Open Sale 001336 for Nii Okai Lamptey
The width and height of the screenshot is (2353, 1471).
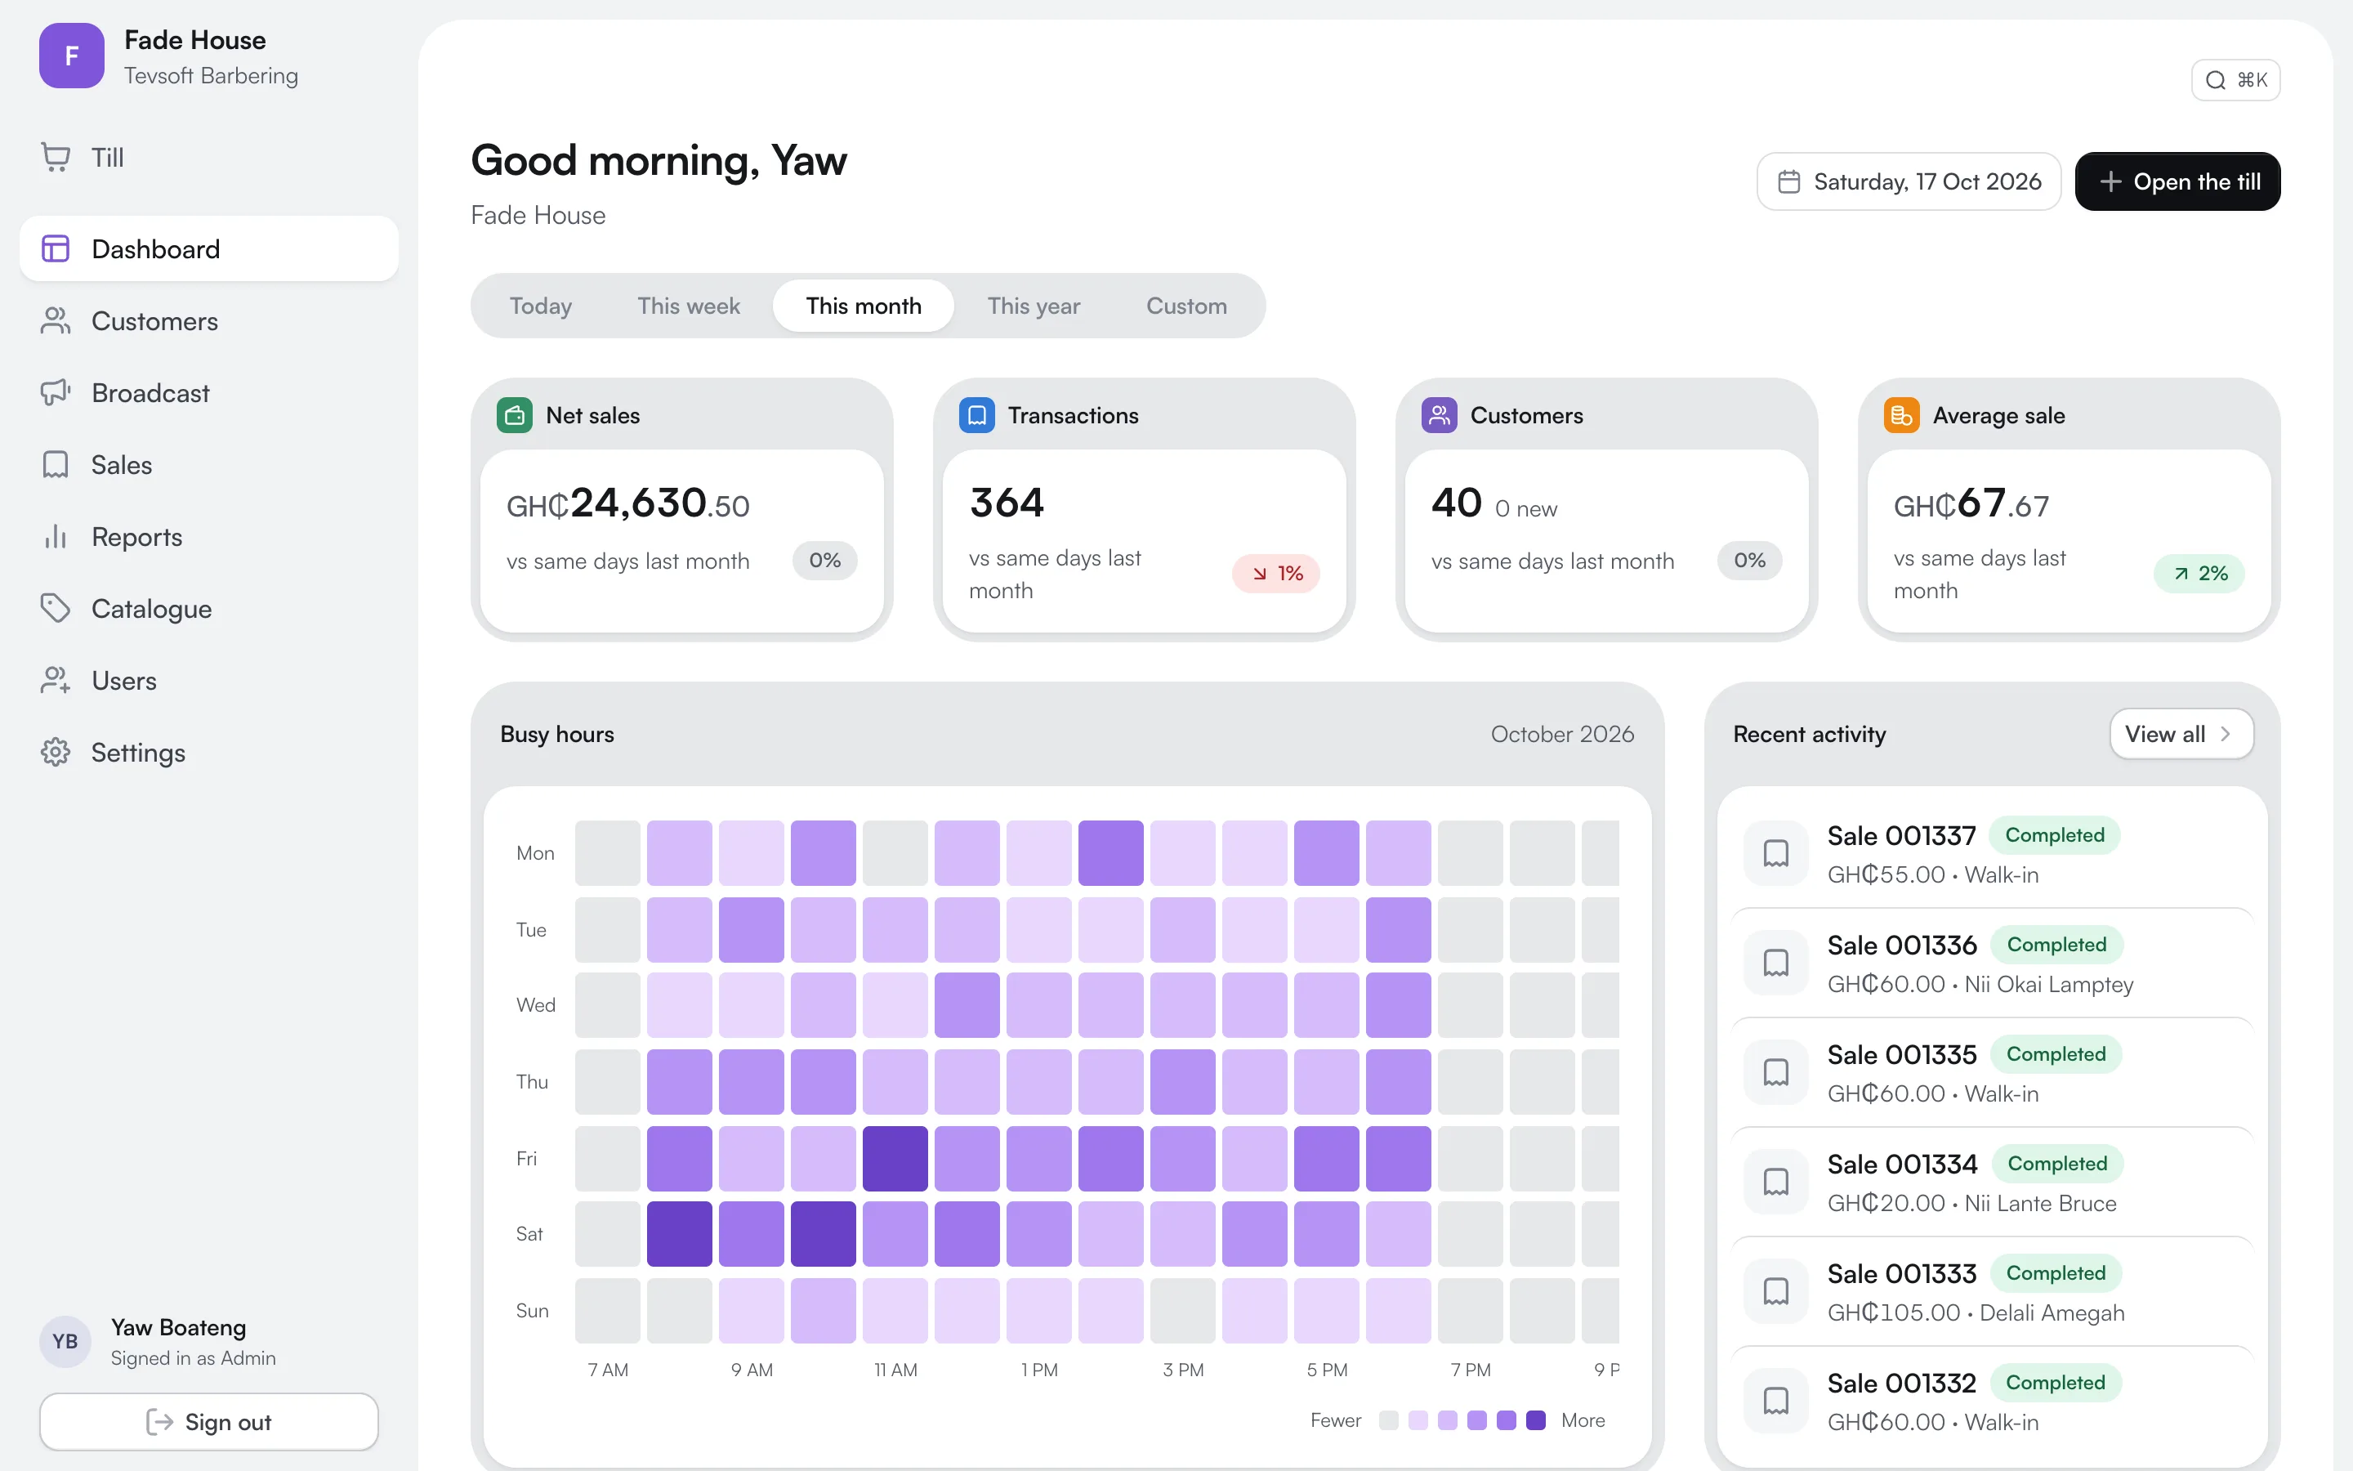point(1992,964)
